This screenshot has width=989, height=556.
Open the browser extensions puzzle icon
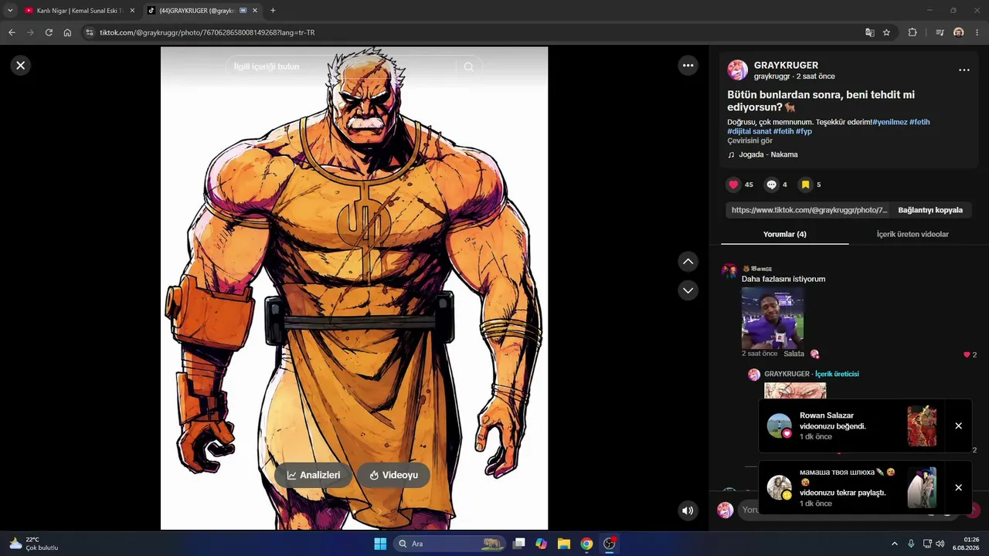tap(913, 32)
